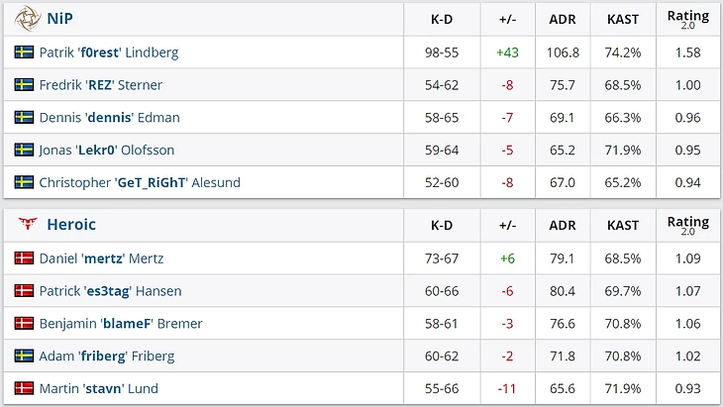Image resolution: width=723 pixels, height=407 pixels.
Task: Click the Heroic team logo icon
Action: point(27,224)
